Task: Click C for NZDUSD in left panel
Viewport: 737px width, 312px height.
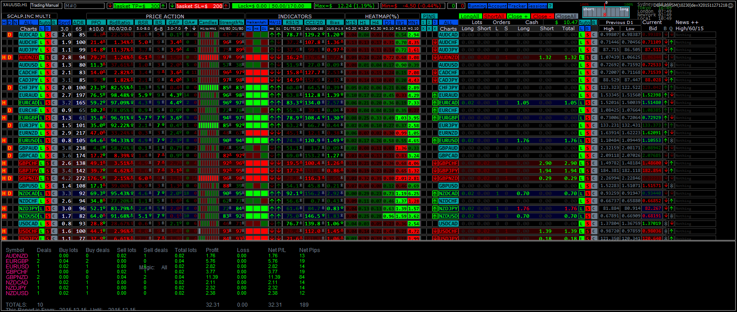Action: pos(54,216)
